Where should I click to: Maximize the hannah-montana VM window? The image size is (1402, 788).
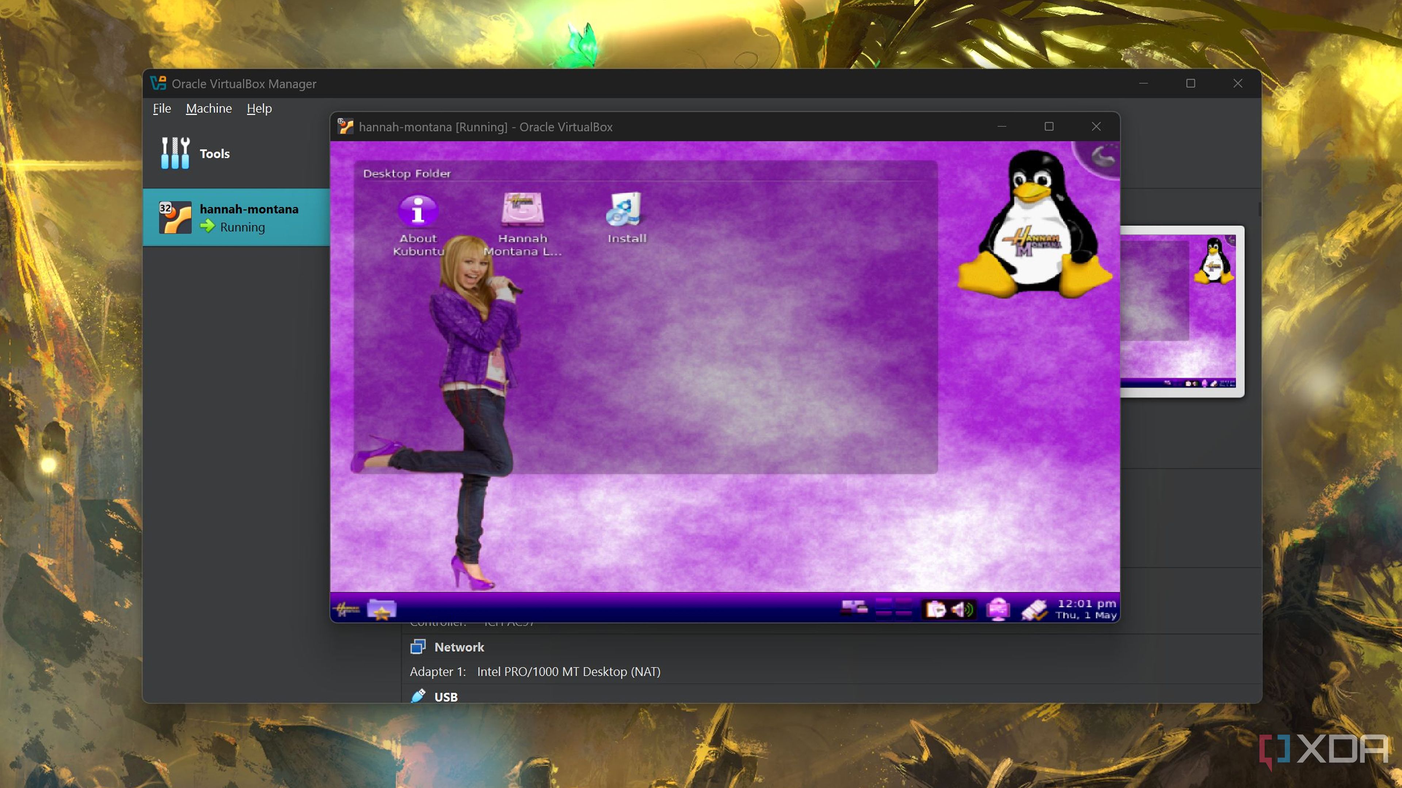pos(1049,126)
